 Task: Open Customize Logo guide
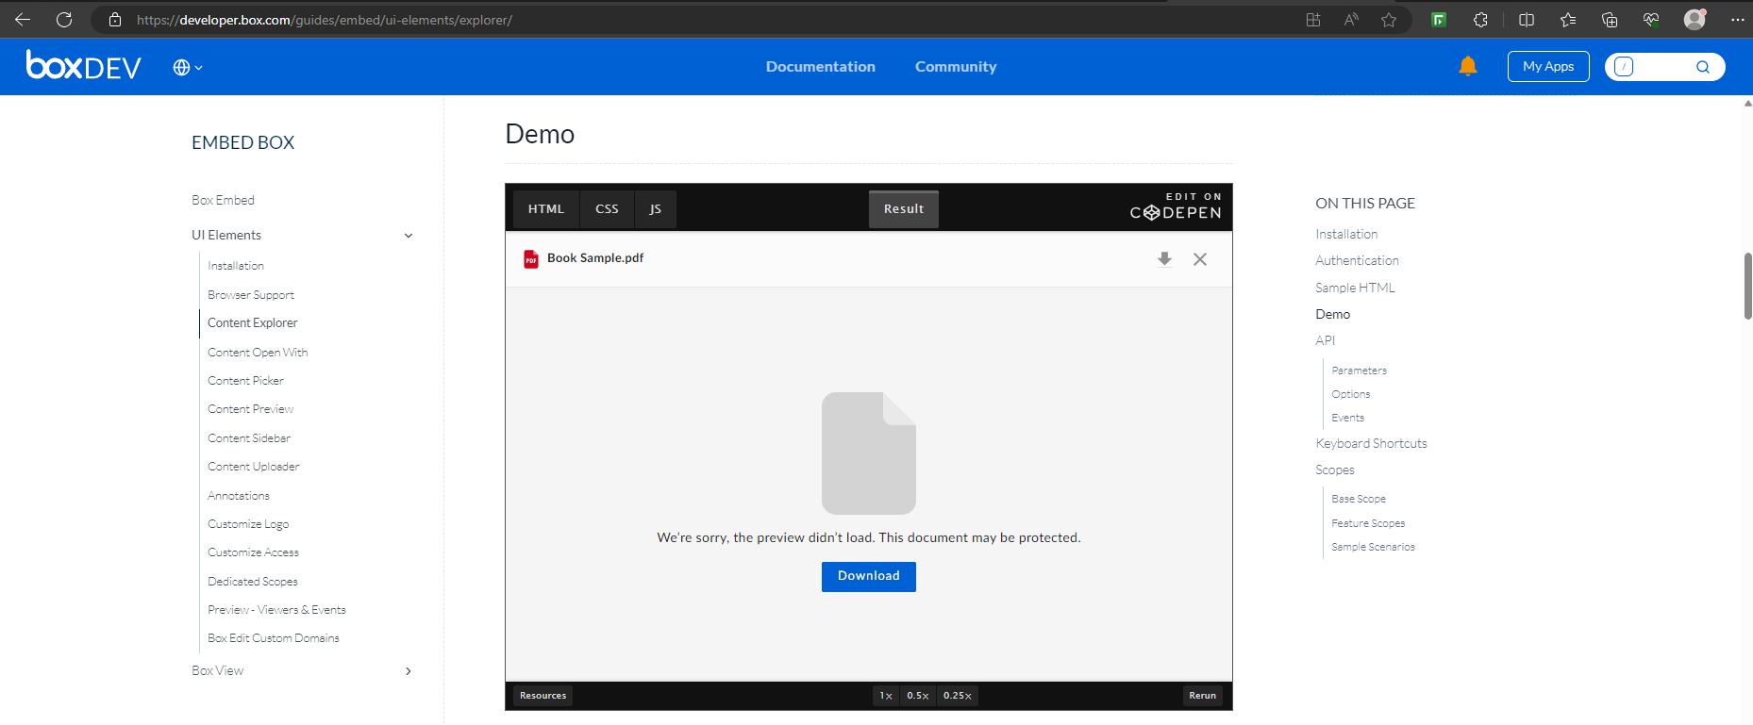(248, 524)
